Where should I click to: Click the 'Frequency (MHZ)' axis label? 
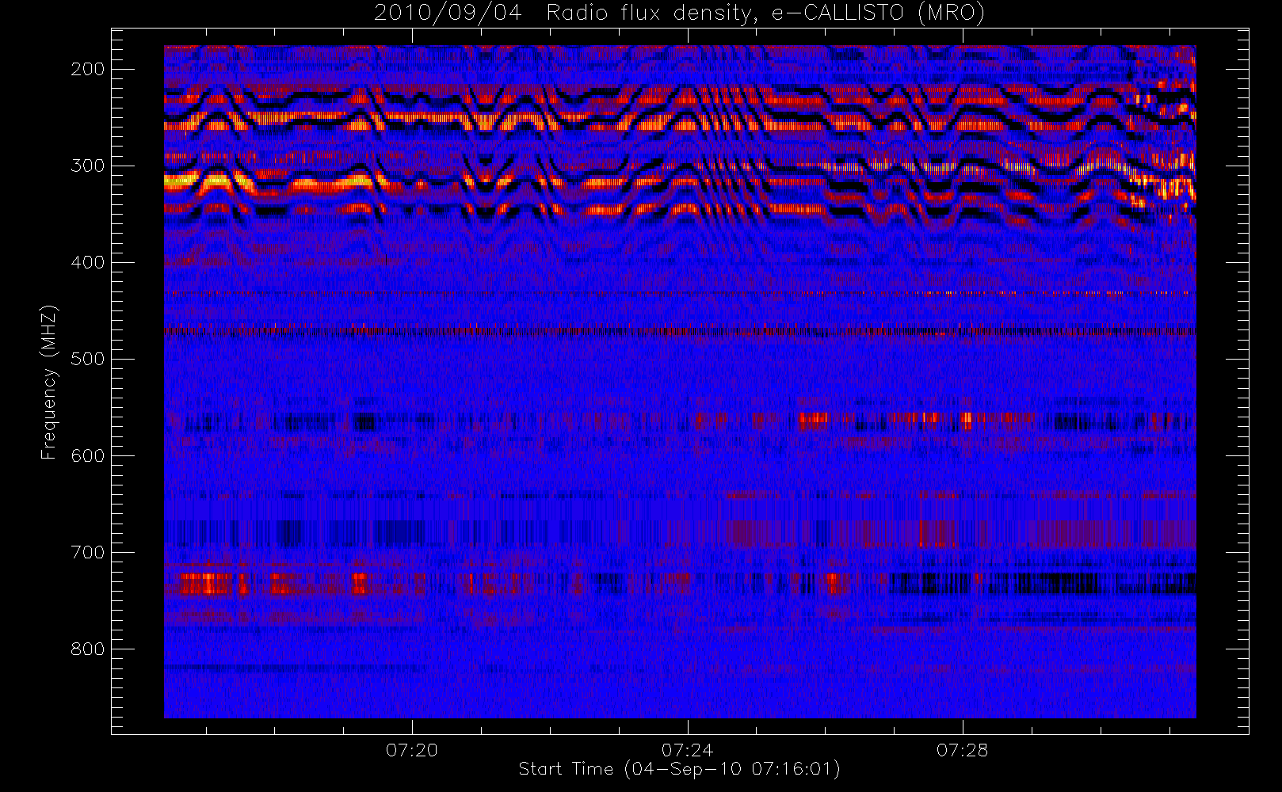click(49, 382)
